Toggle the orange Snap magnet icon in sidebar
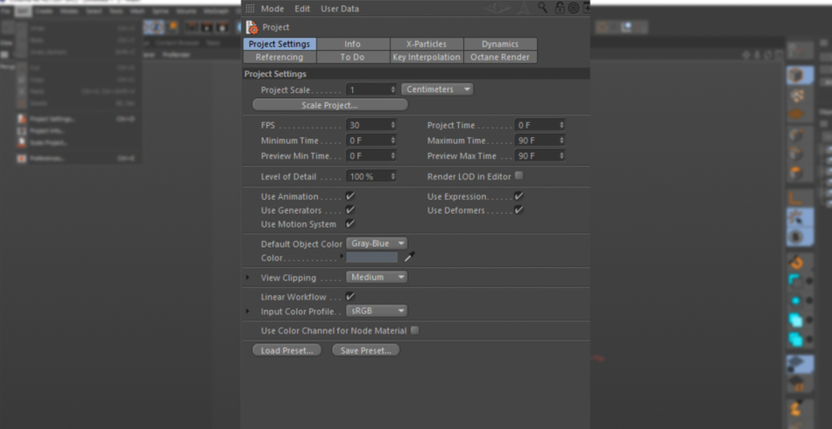Screen dimensions: 832x429 tap(796, 262)
